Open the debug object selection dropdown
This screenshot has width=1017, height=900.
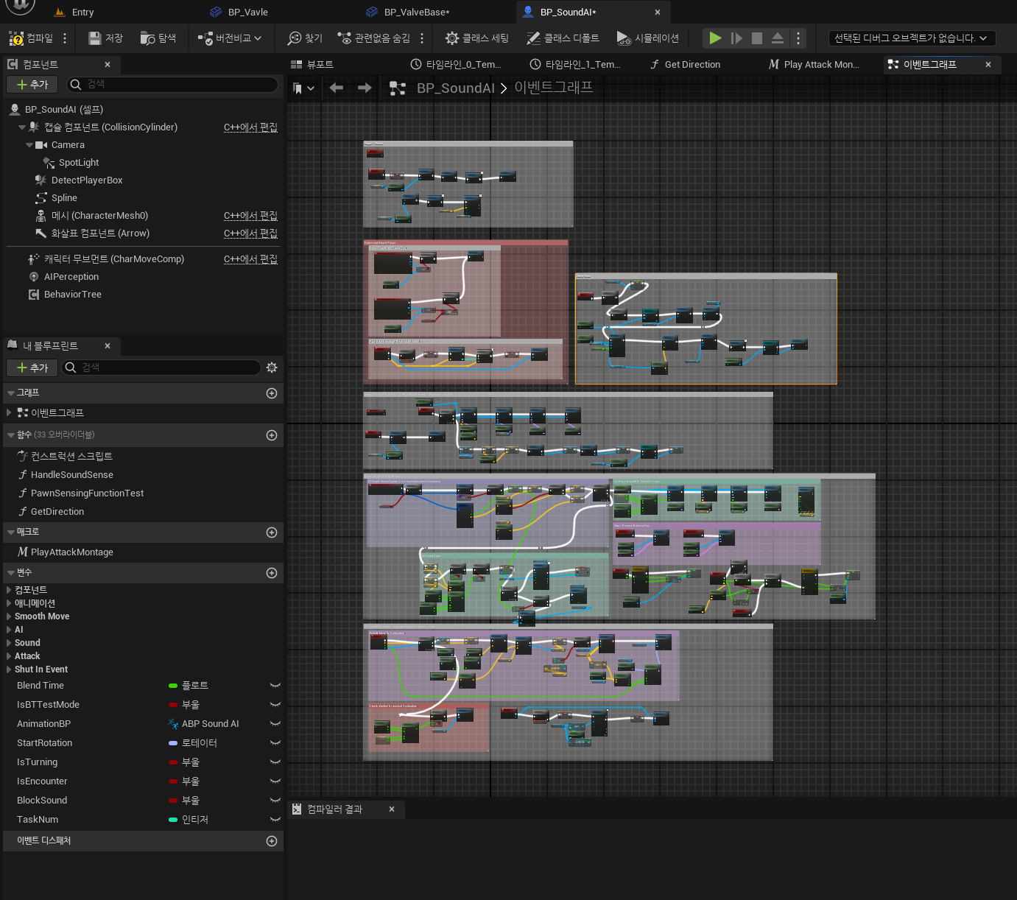tap(911, 38)
